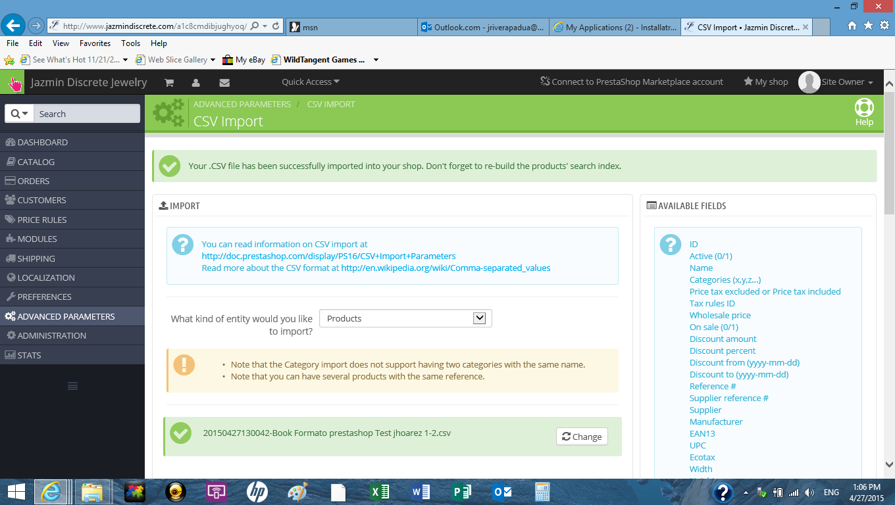Click the Advanced Parameters breadcrumb link

(242, 104)
